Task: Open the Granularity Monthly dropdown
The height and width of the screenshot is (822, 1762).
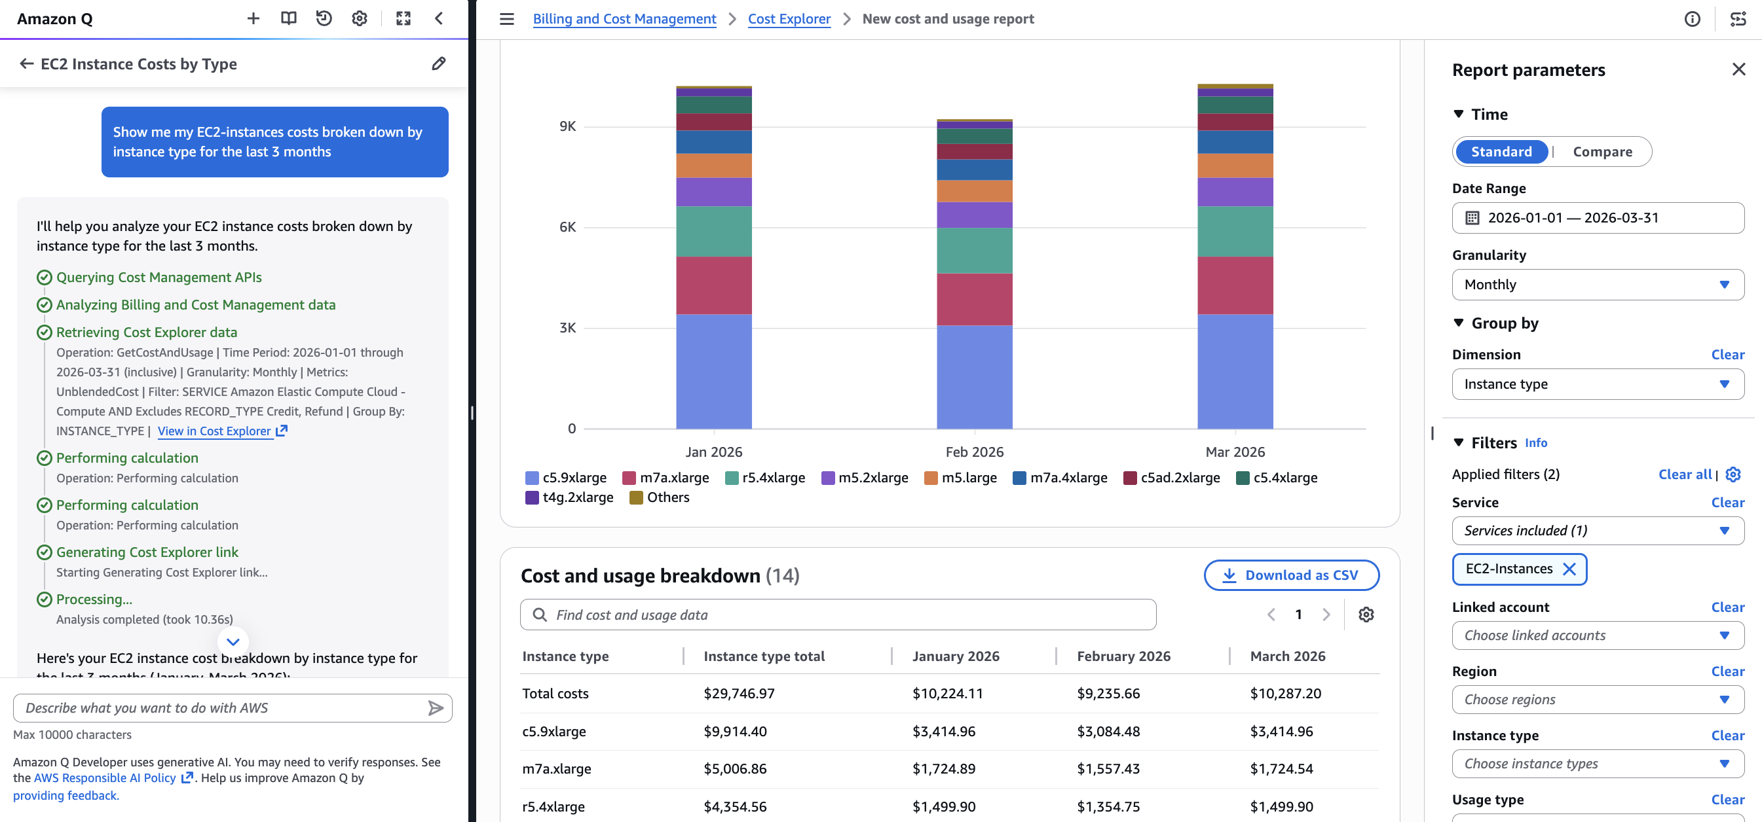Action: click(x=1597, y=284)
